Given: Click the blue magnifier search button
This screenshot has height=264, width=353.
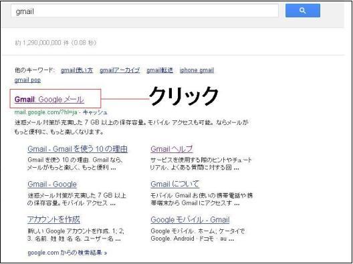Looking at the screenshot, I should tap(303, 11).
